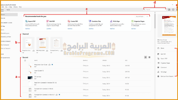Click the BBU Help Guide preview in right panel
The height and width of the screenshot is (100, 178).
[169, 26]
